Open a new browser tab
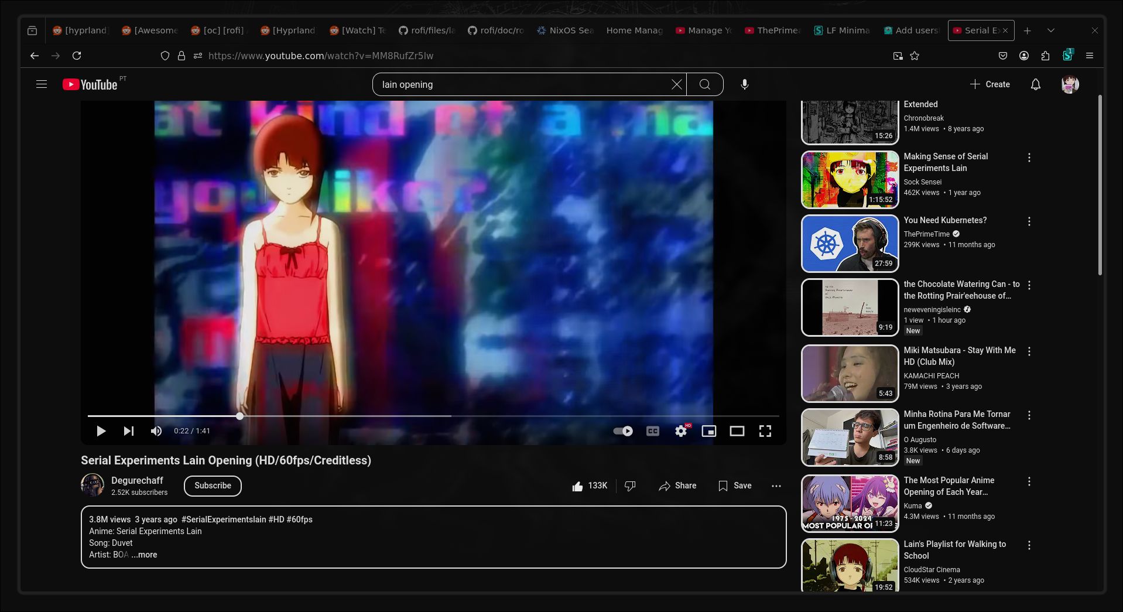This screenshot has width=1123, height=612. 1028,30
